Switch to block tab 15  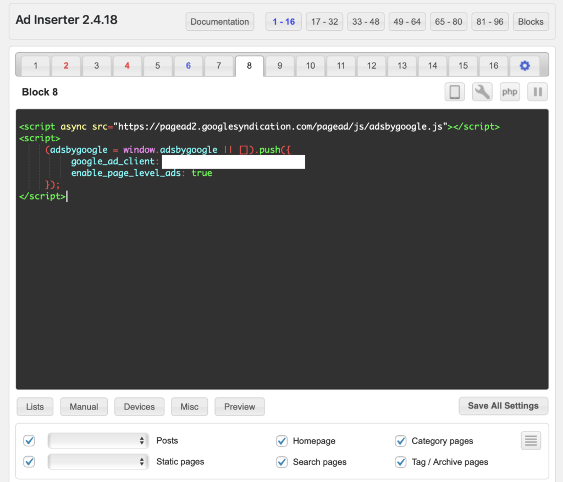(x=463, y=66)
